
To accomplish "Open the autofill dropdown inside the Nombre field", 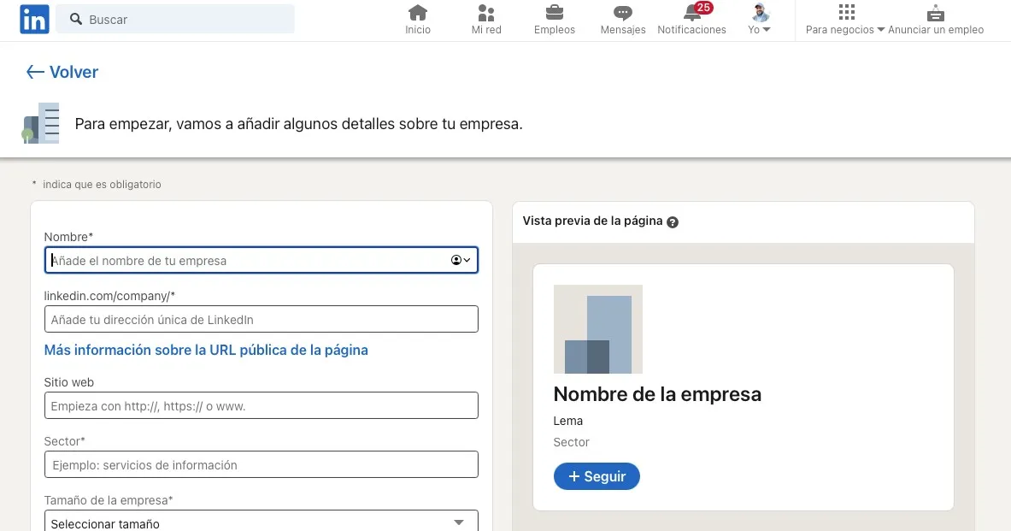I will (460, 260).
